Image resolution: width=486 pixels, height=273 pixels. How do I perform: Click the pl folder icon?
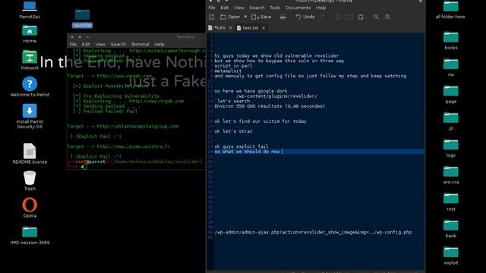[x=450, y=121]
